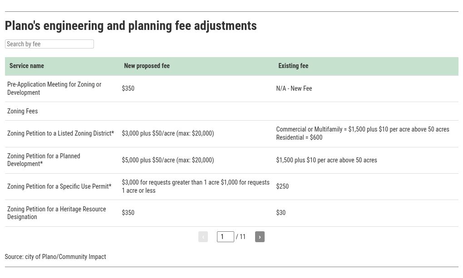463x278 pixels.
Task: Focus the Search by fee field
Action: click(49, 44)
